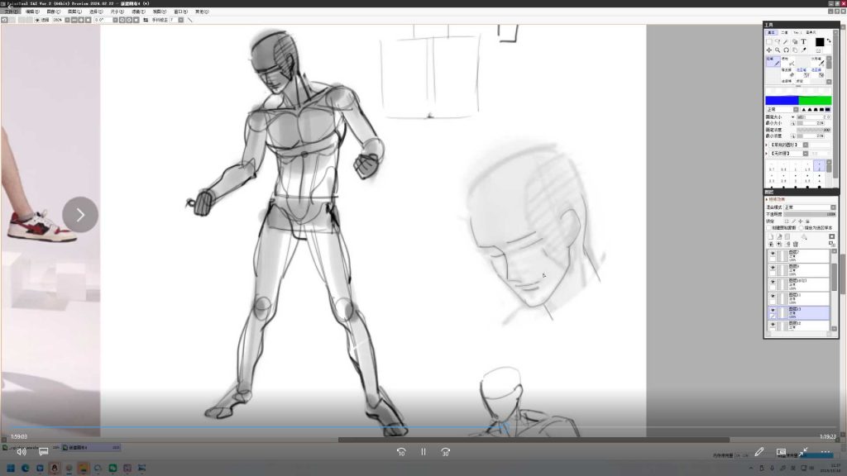Toggle visibility of layer 图层11
The width and height of the screenshot is (847, 476).
pyautogui.click(x=773, y=296)
